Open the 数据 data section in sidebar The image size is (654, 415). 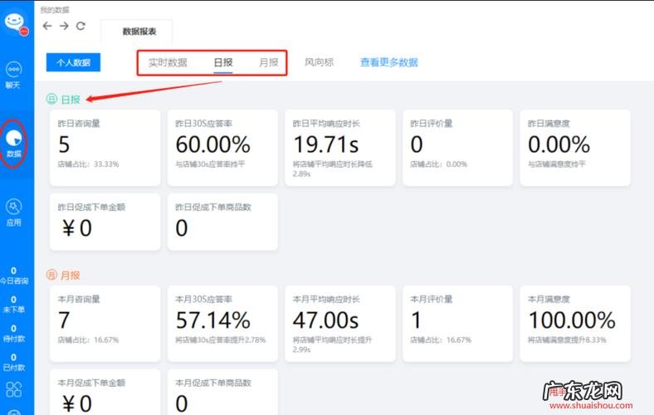(14, 143)
